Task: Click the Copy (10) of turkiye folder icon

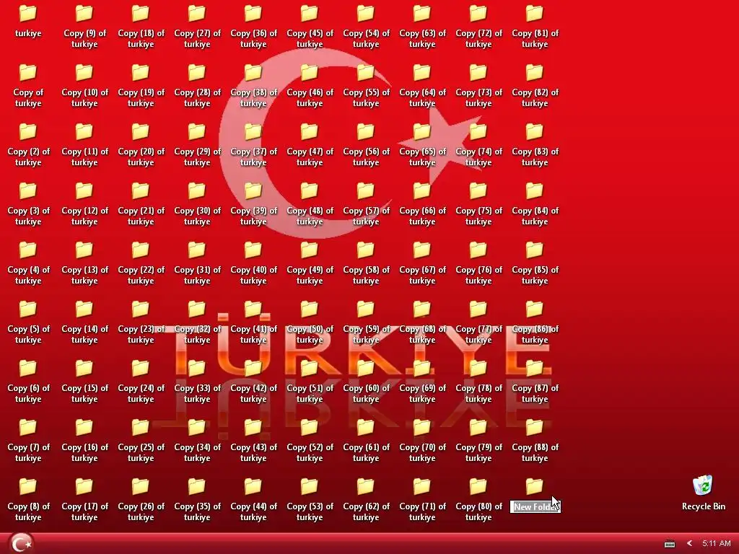Action: pos(84,73)
